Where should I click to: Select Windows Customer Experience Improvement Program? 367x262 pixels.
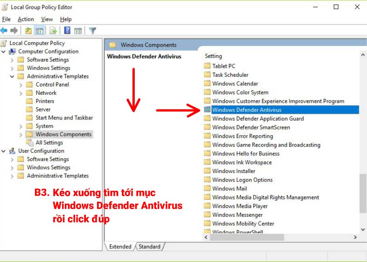point(278,101)
